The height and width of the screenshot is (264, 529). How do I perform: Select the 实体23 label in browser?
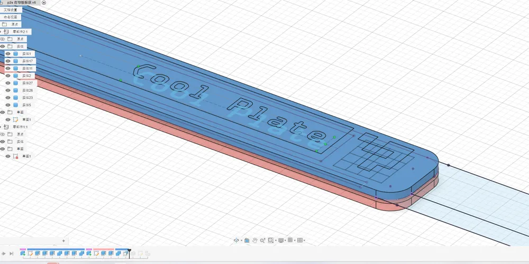(x=28, y=98)
